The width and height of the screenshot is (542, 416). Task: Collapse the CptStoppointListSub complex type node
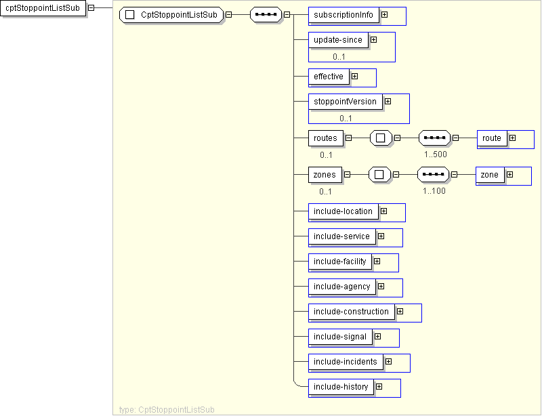[228, 14]
